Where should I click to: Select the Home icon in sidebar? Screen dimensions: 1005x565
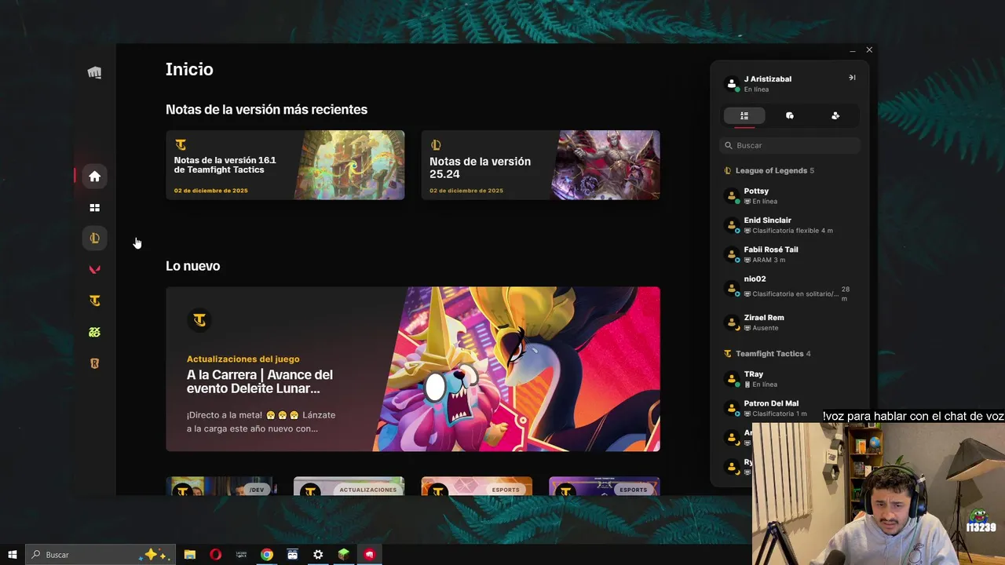pos(94,177)
